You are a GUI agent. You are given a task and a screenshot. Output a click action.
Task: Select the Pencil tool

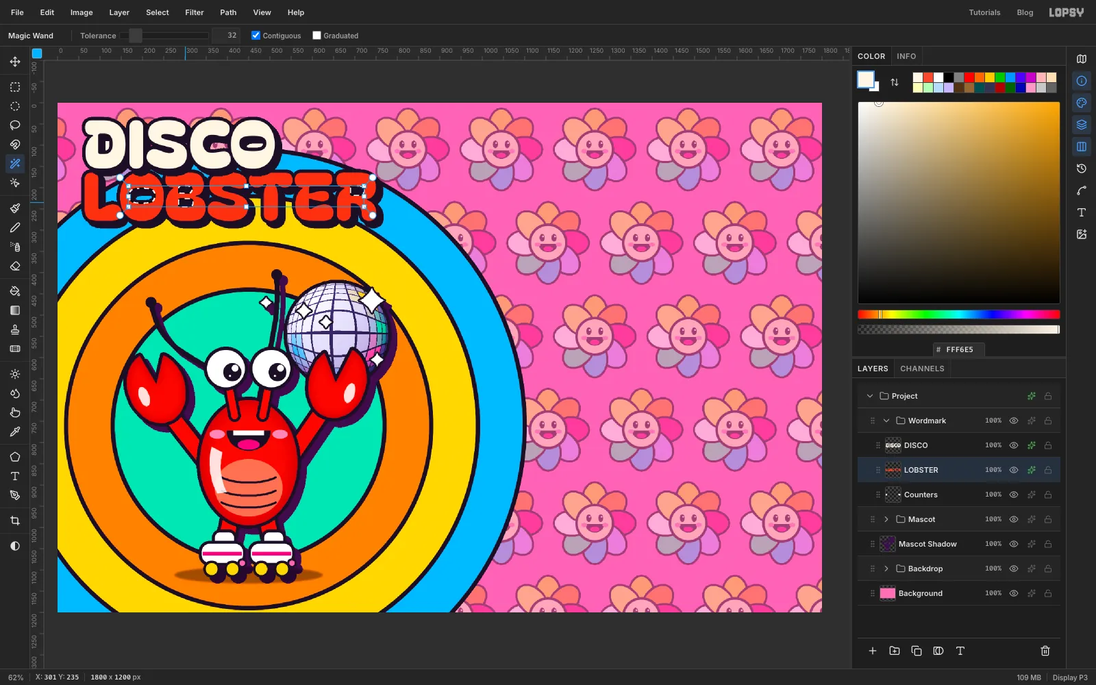pos(15,227)
